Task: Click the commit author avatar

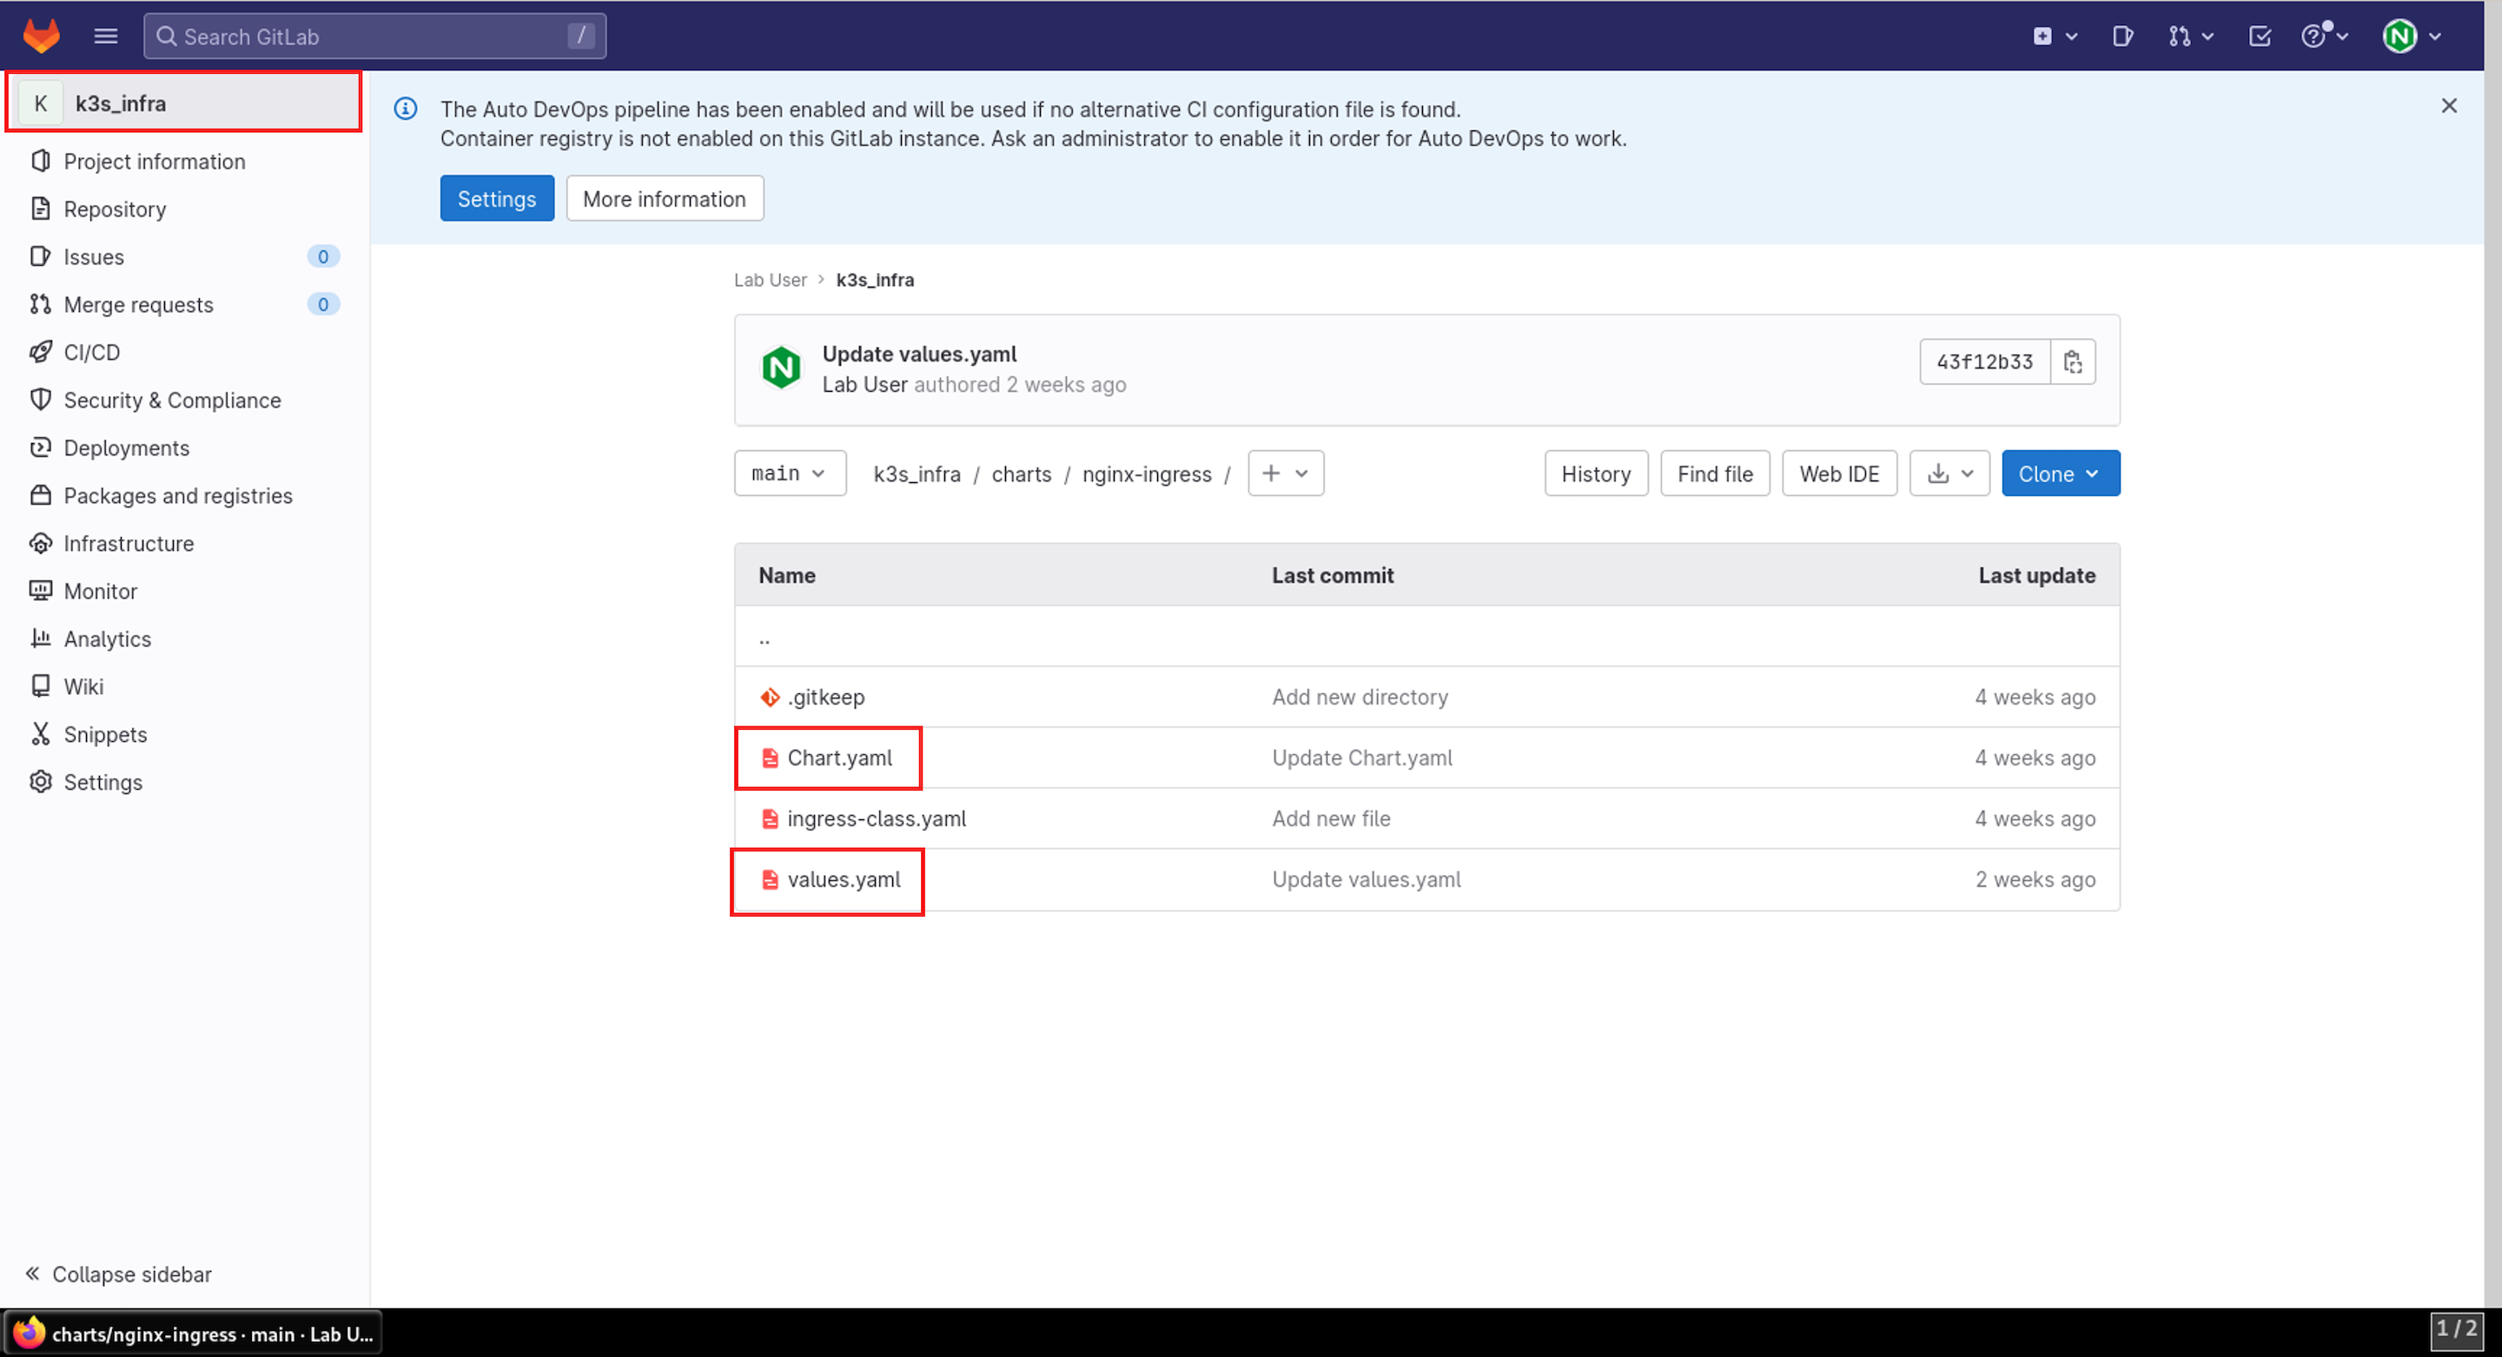Action: (x=781, y=367)
